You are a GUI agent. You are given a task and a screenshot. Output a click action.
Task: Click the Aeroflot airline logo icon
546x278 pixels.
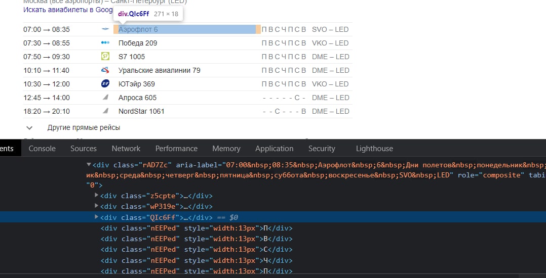[105, 29]
